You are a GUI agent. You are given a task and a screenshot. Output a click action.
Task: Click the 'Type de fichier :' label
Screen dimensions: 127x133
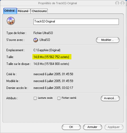coord(16,33)
